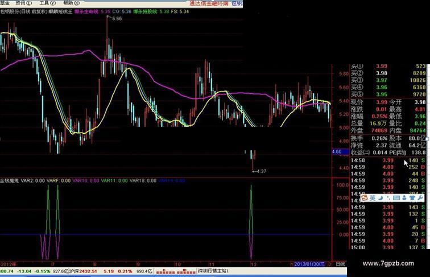Click the CG: 5.36 indicator value

click(122, 11)
